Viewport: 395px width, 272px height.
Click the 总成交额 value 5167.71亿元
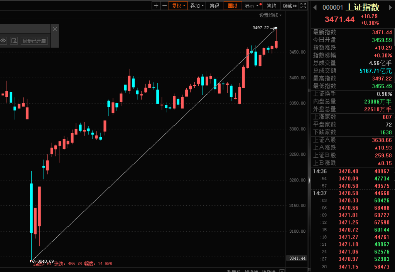[x=376, y=71]
